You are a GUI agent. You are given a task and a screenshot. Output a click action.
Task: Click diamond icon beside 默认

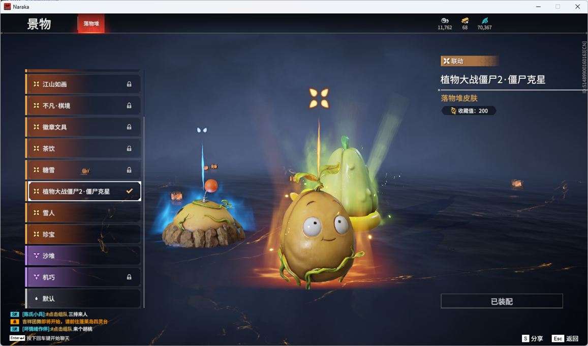[x=37, y=298]
